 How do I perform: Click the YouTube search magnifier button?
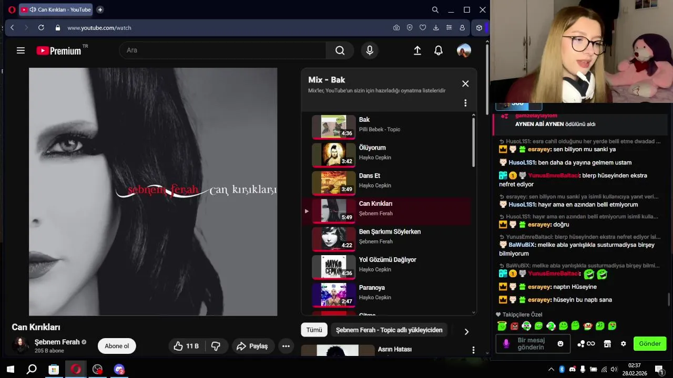tap(340, 50)
